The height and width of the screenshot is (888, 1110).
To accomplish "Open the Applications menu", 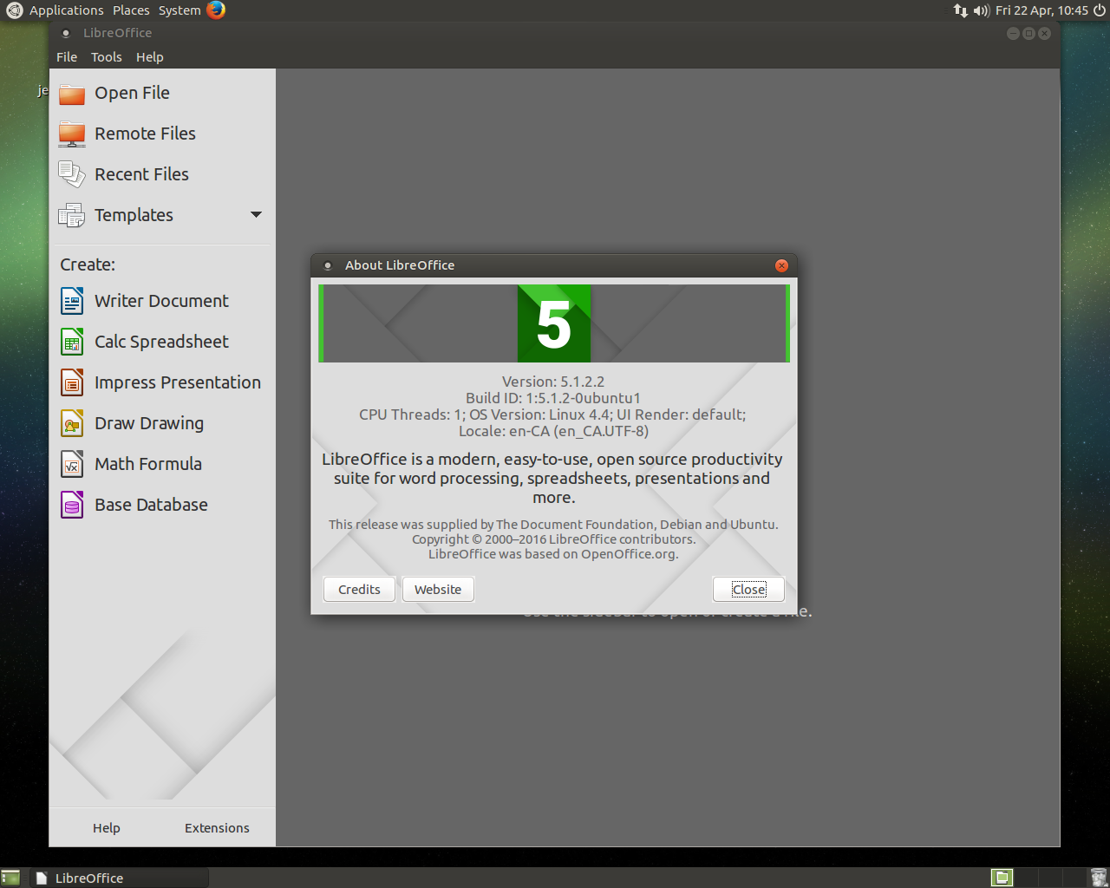I will [x=66, y=10].
